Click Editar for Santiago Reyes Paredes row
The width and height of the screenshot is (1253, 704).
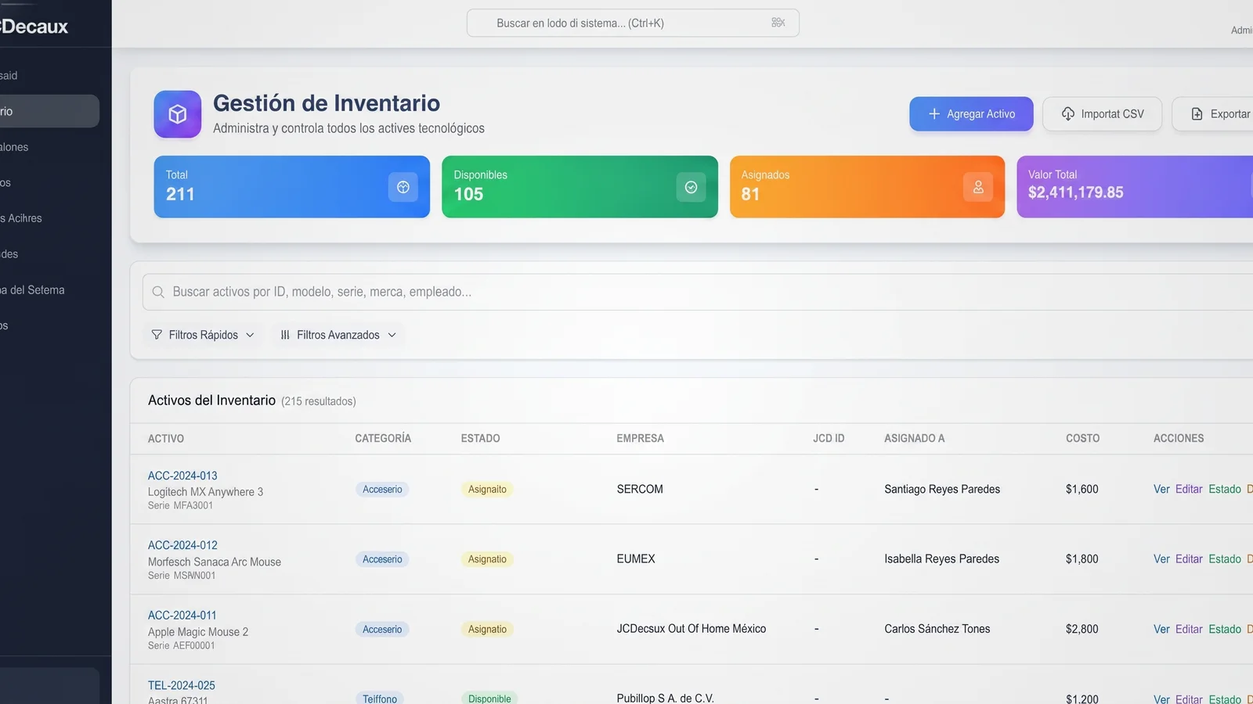coord(1189,489)
